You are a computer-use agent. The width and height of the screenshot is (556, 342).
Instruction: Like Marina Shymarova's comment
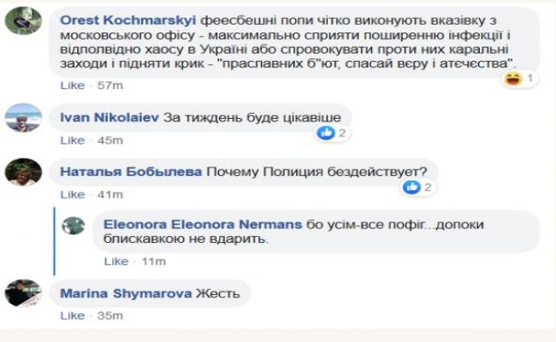click(x=73, y=314)
